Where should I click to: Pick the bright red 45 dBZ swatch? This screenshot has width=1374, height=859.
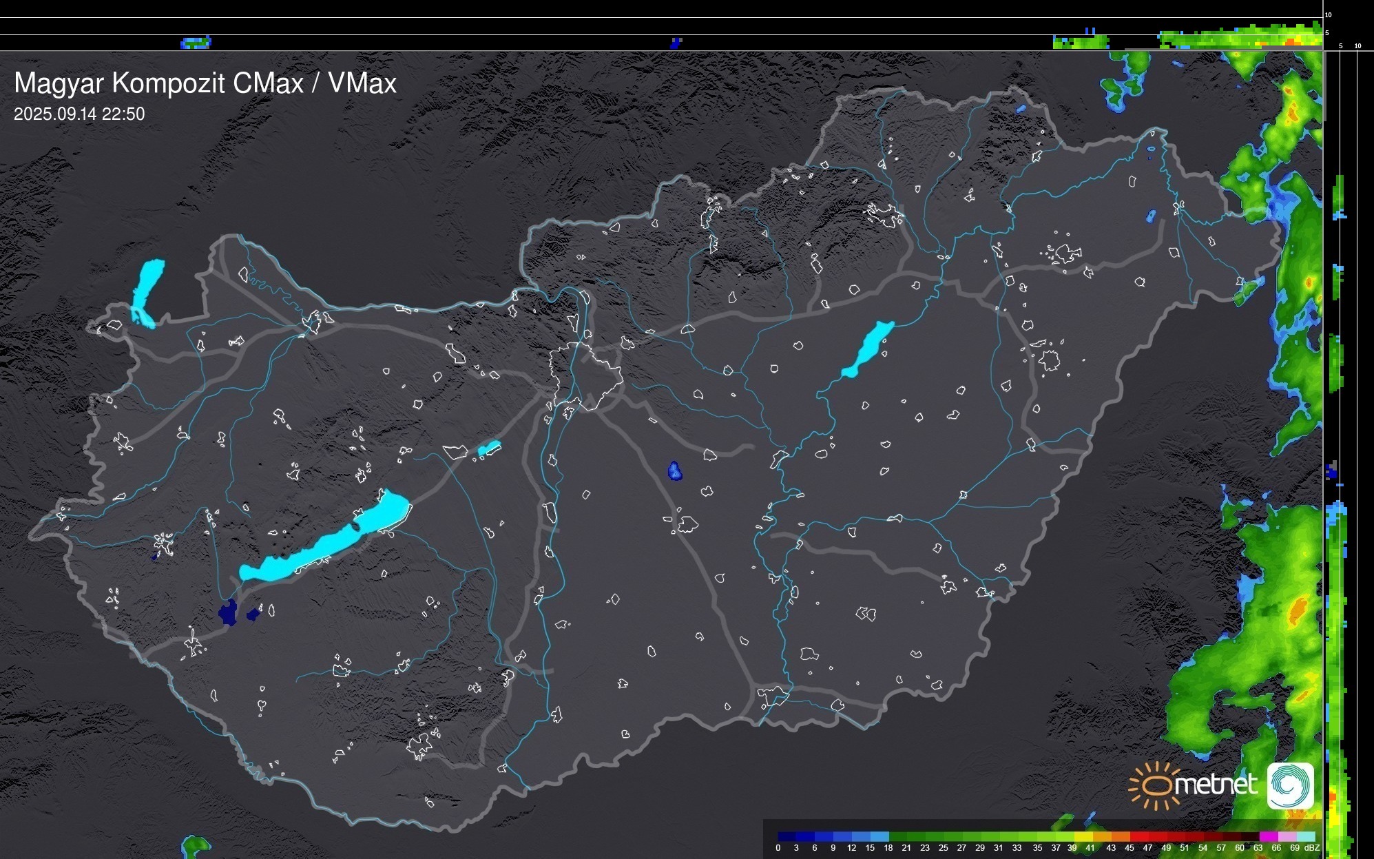(1138, 836)
